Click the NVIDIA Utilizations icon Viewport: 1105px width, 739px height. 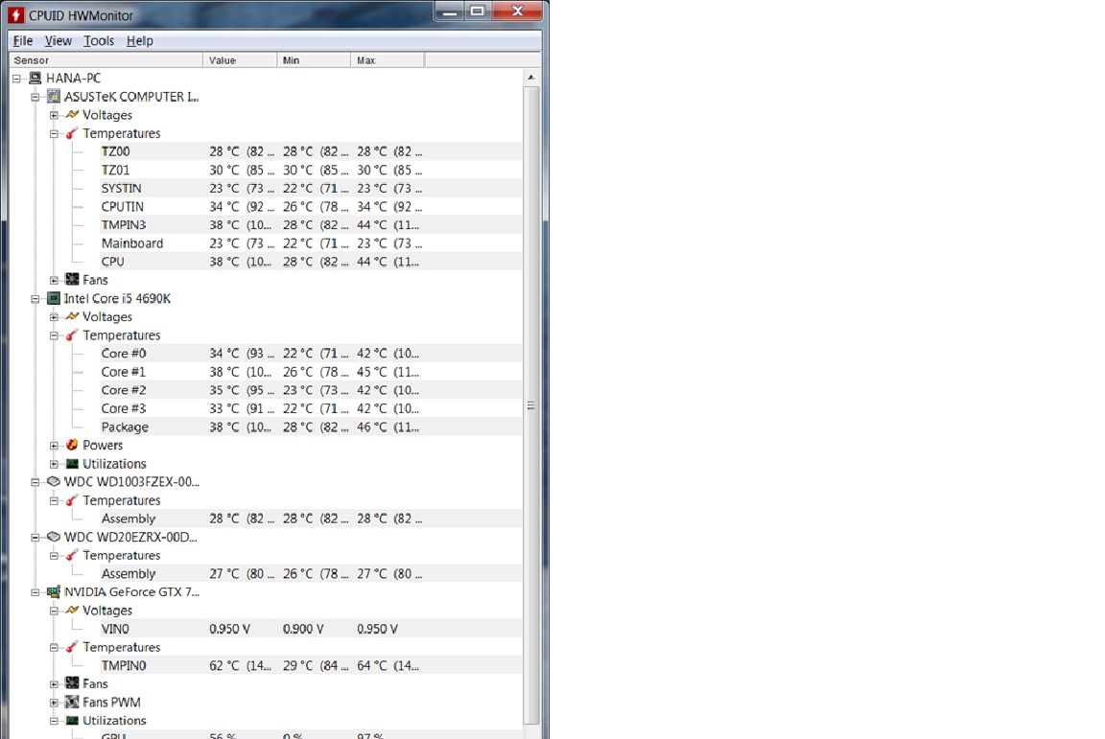point(72,721)
